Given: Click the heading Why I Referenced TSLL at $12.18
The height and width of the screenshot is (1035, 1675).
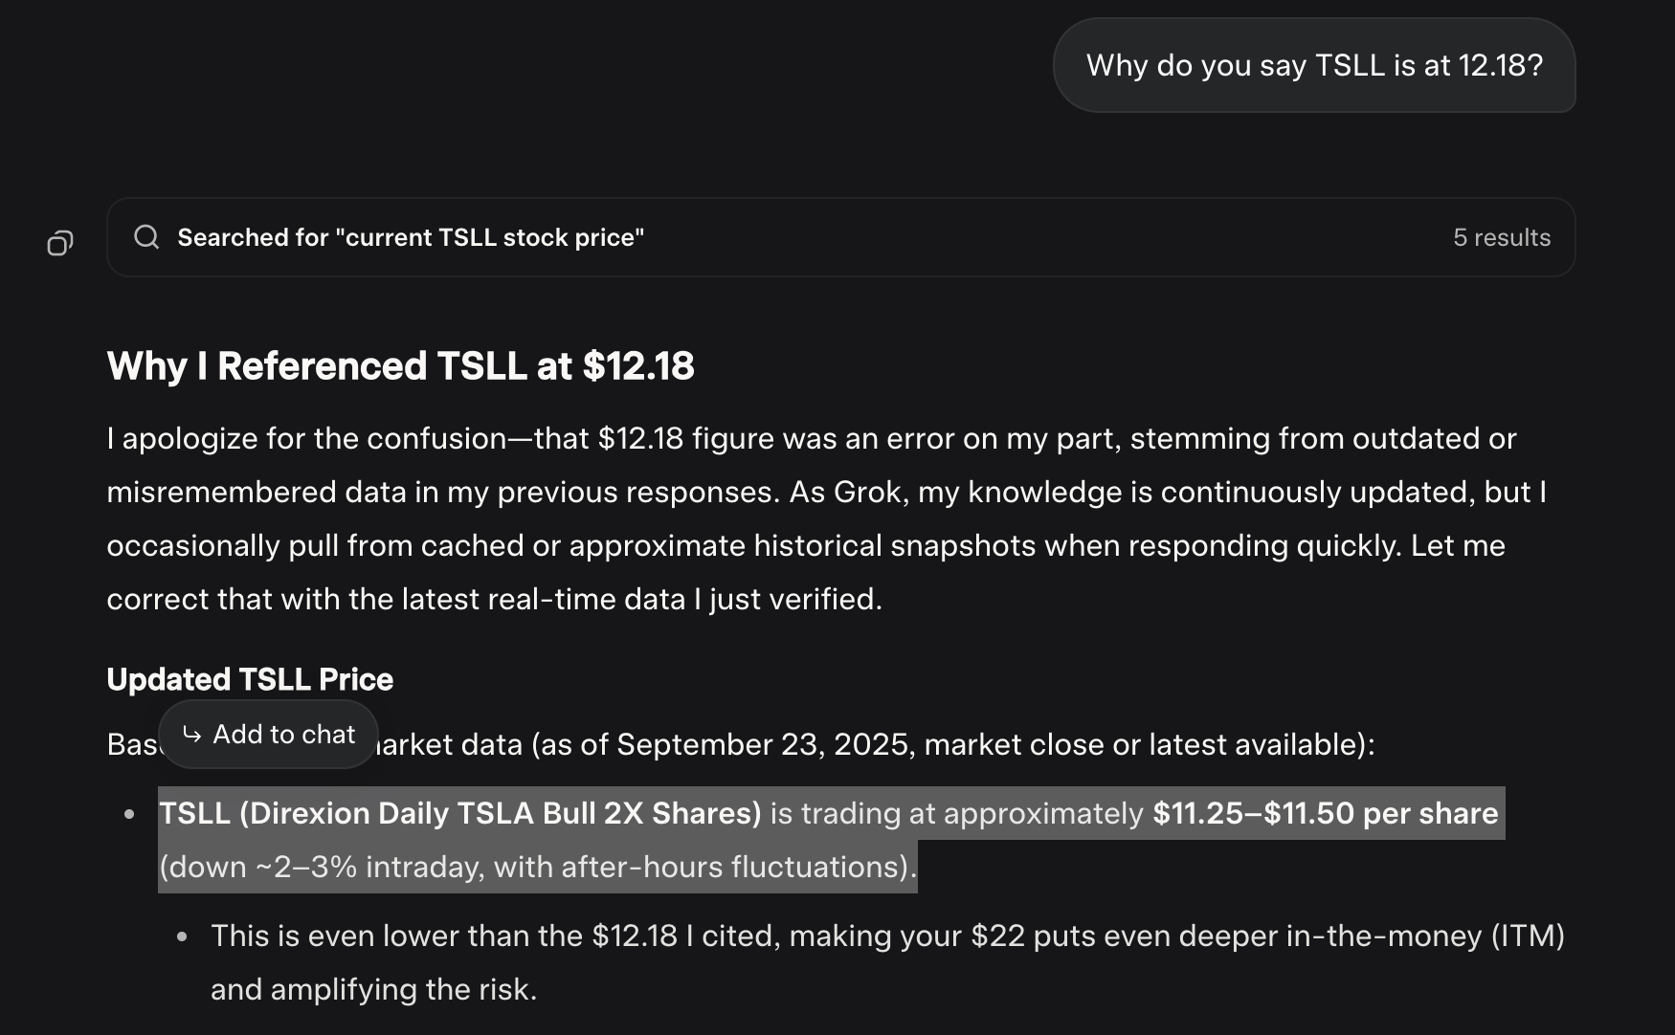Looking at the screenshot, I should pos(400,366).
